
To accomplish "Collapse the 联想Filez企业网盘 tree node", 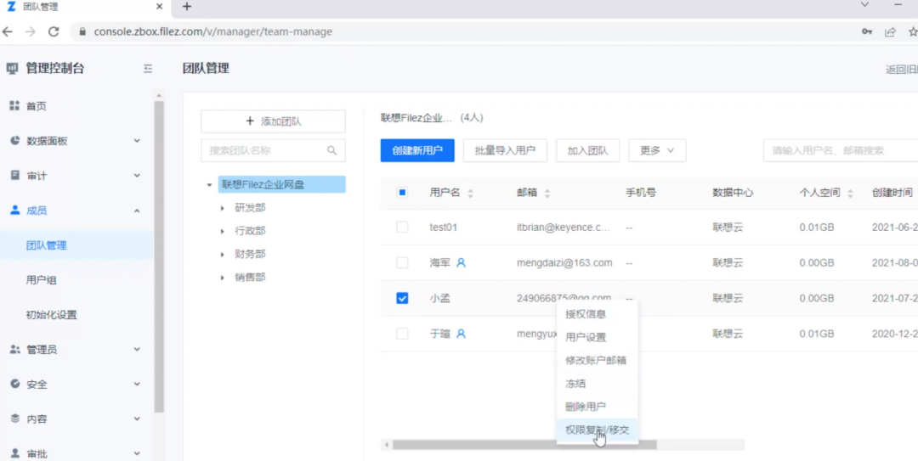I will tap(209, 185).
